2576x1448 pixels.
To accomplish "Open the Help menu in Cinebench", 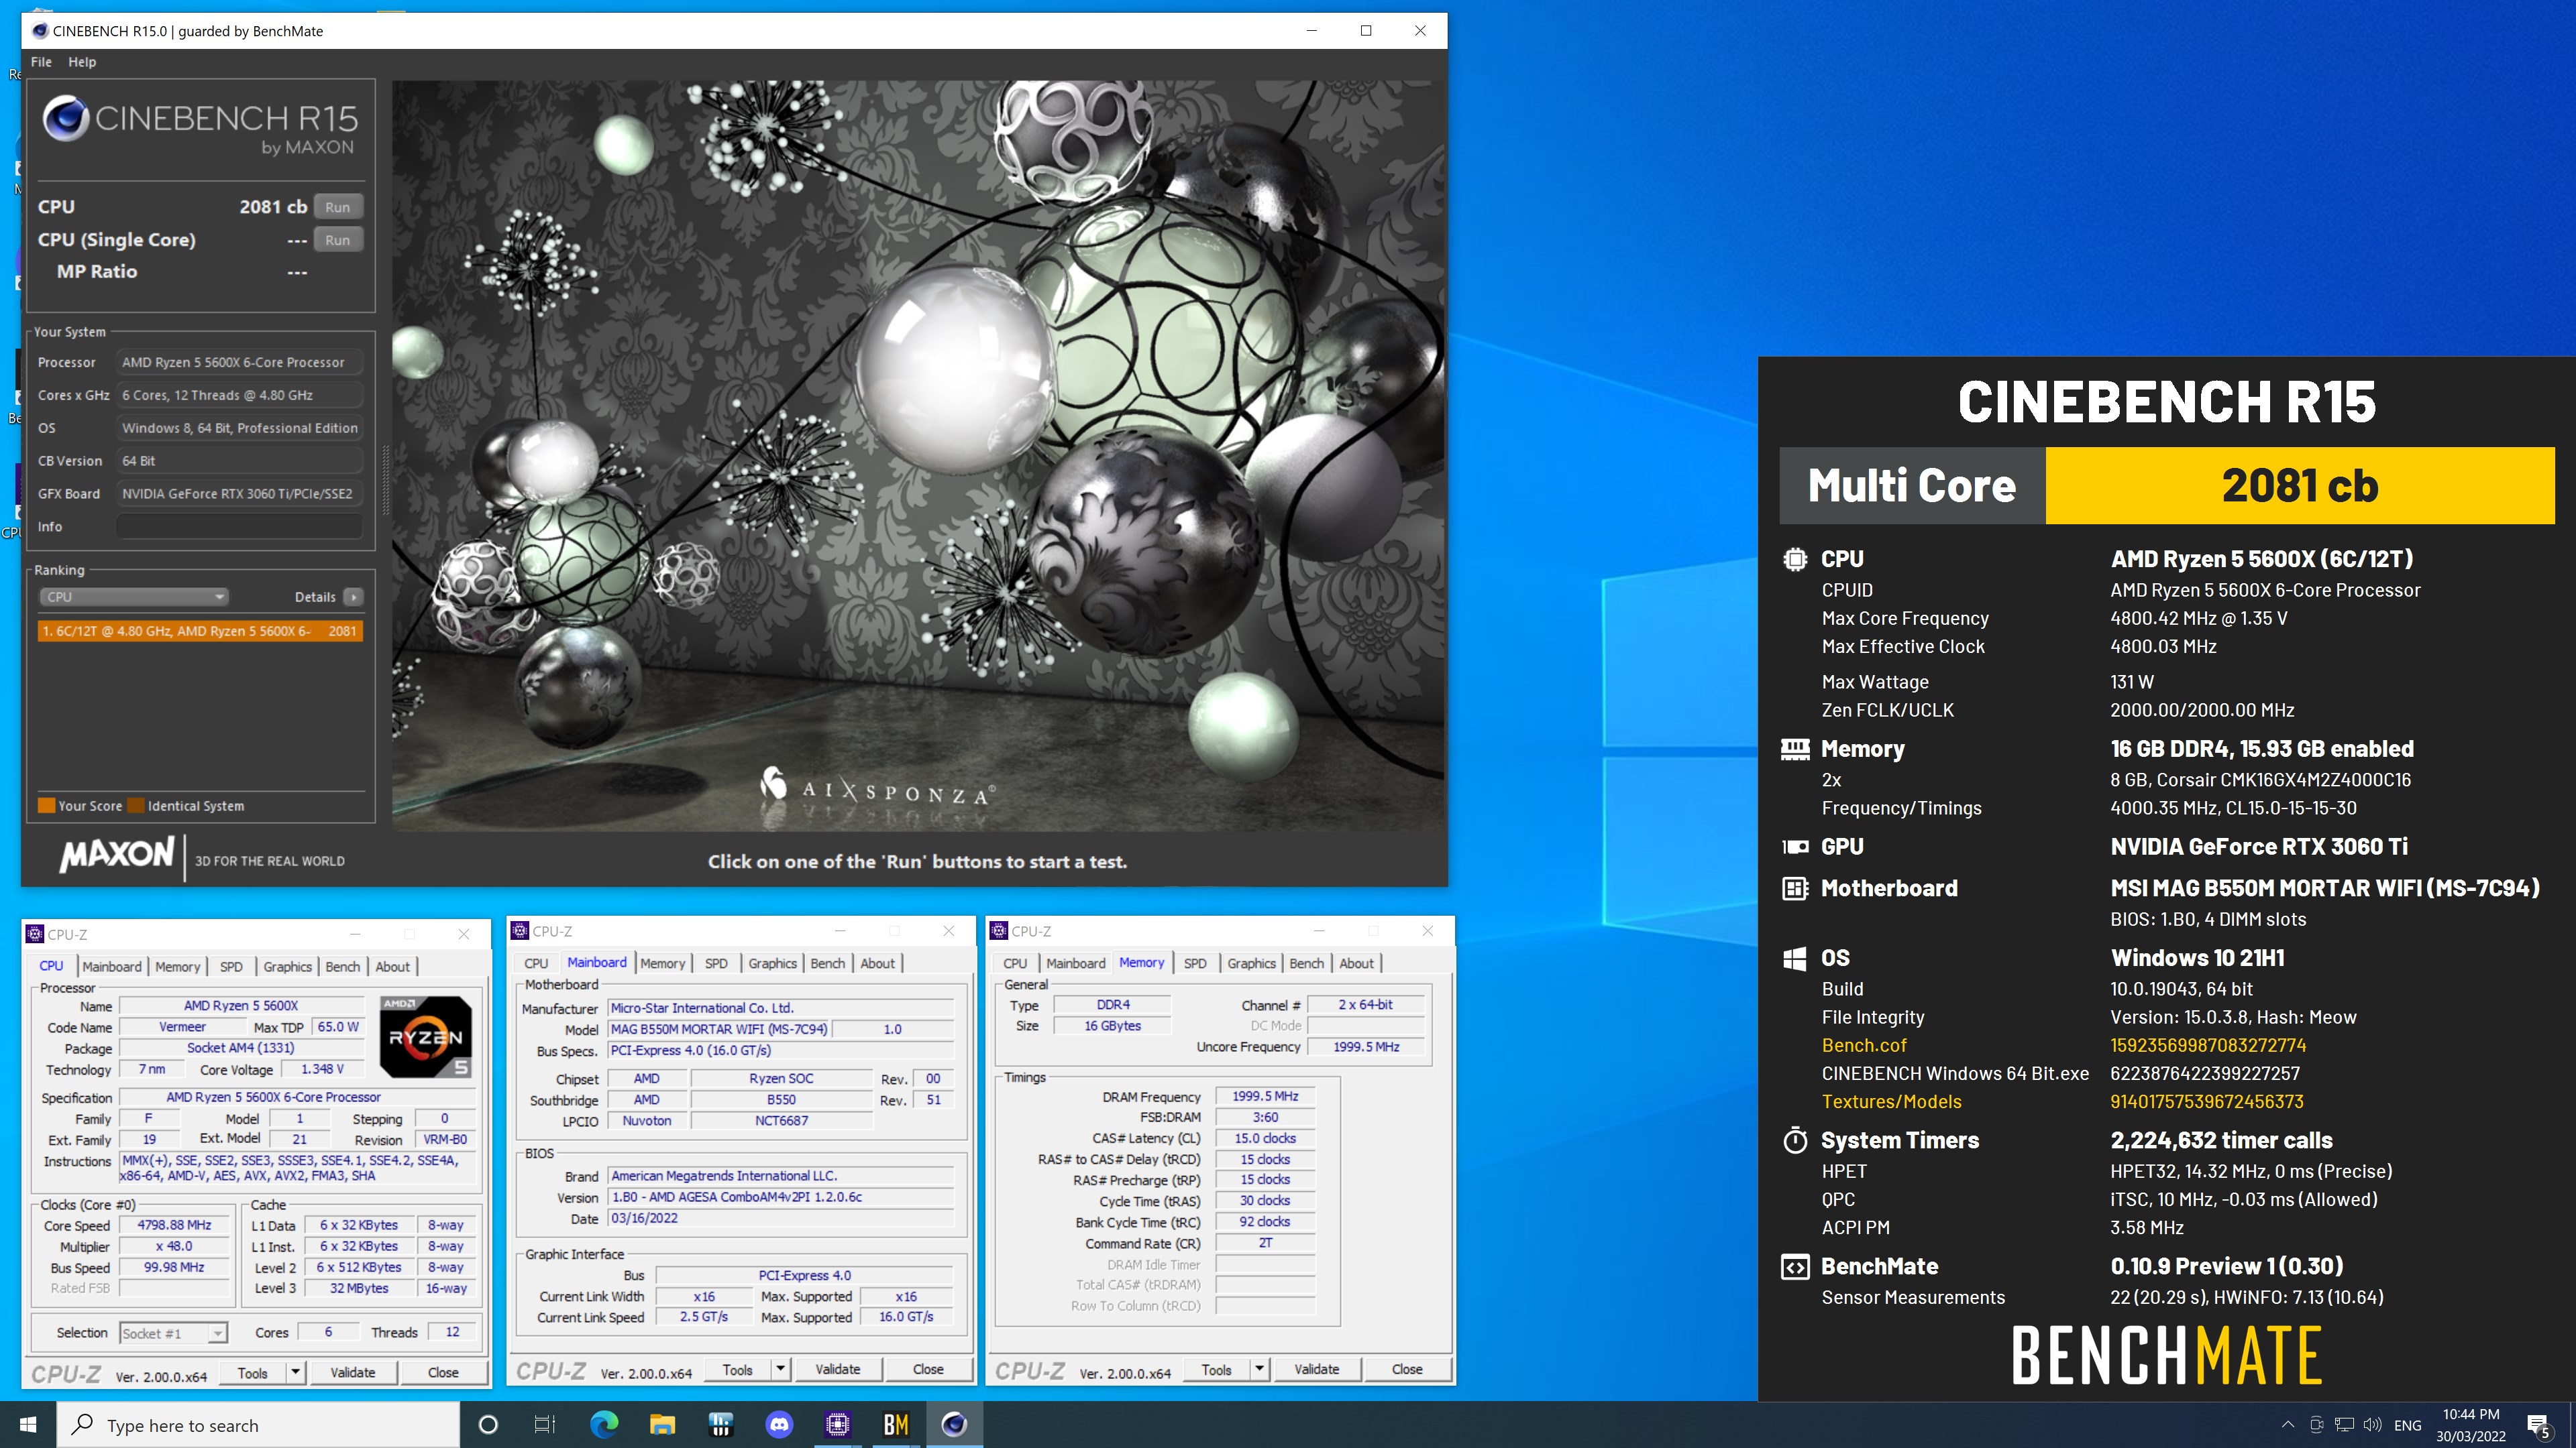I will (x=82, y=62).
